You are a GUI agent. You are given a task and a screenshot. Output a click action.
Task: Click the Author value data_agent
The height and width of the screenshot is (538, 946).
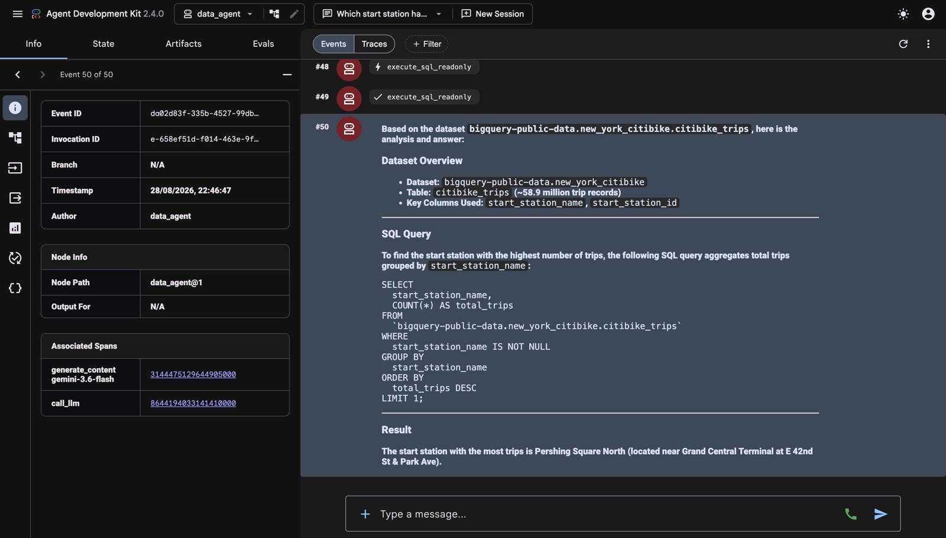pos(170,216)
